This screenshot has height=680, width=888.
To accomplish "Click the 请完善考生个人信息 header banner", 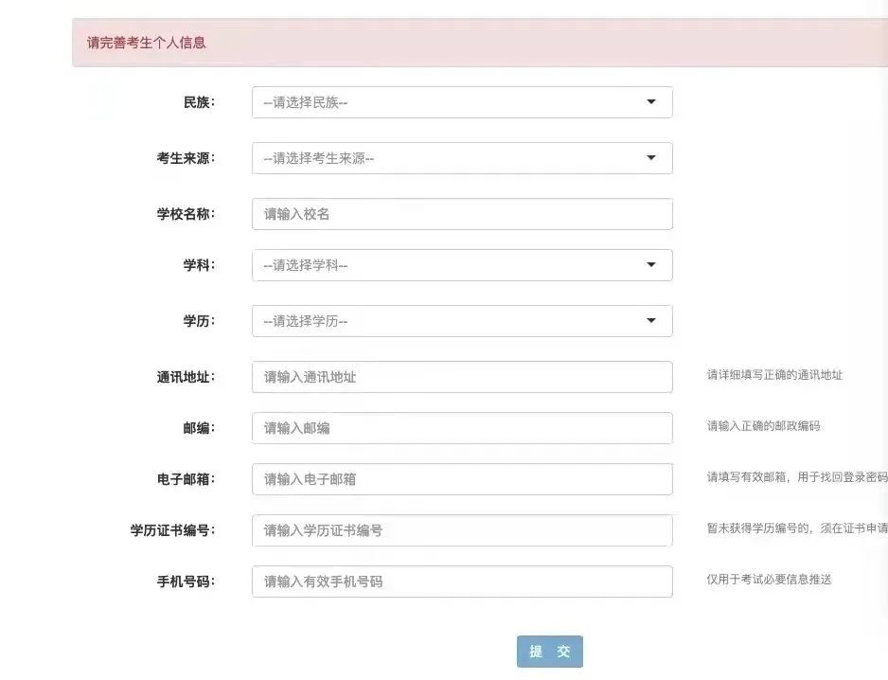I will [146, 43].
